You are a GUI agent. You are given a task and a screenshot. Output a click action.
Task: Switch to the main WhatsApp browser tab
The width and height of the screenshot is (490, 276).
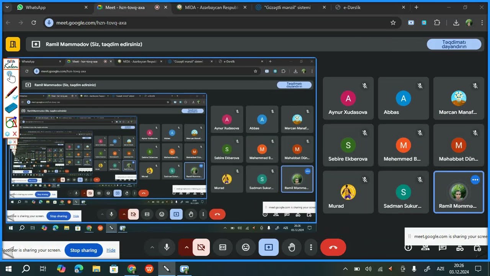tap(53, 7)
